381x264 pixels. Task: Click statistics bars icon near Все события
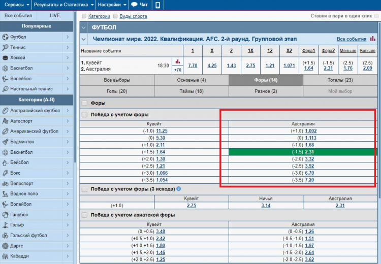tap(372, 39)
